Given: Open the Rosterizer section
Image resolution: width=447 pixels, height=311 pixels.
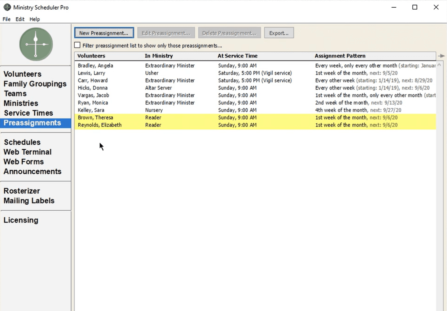Looking at the screenshot, I should (22, 191).
